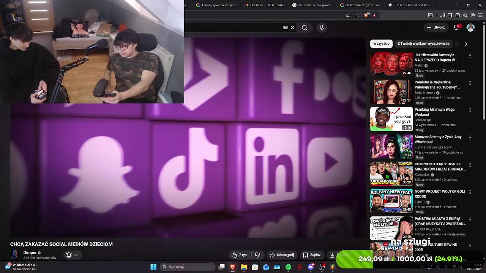This screenshot has height=273, width=486.
Task: Open options menu for Nowy Projekt Wojtka Goli
Action: tap(470, 192)
